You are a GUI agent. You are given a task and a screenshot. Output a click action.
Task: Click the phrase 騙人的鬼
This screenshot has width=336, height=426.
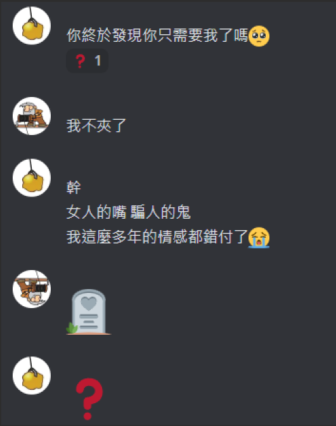[160, 212]
